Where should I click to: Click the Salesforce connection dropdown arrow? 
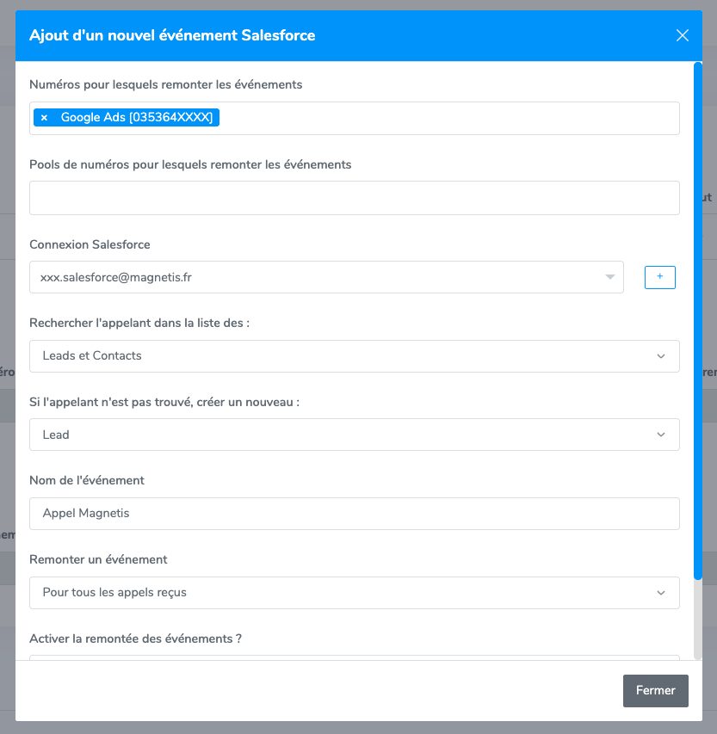(x=610, y=277)
